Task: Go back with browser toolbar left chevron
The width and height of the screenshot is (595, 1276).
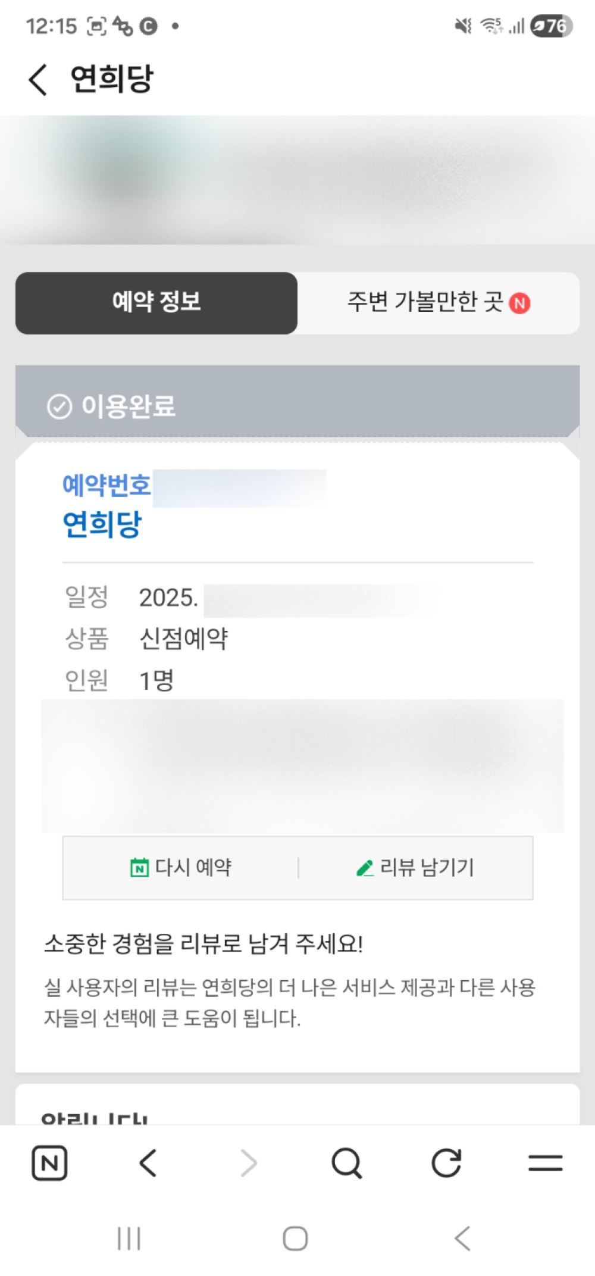Action: (148, 1163)
